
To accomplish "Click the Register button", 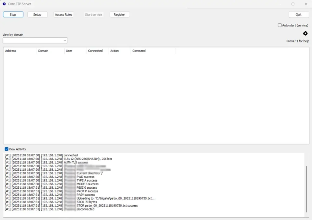I will coord(119,14).
